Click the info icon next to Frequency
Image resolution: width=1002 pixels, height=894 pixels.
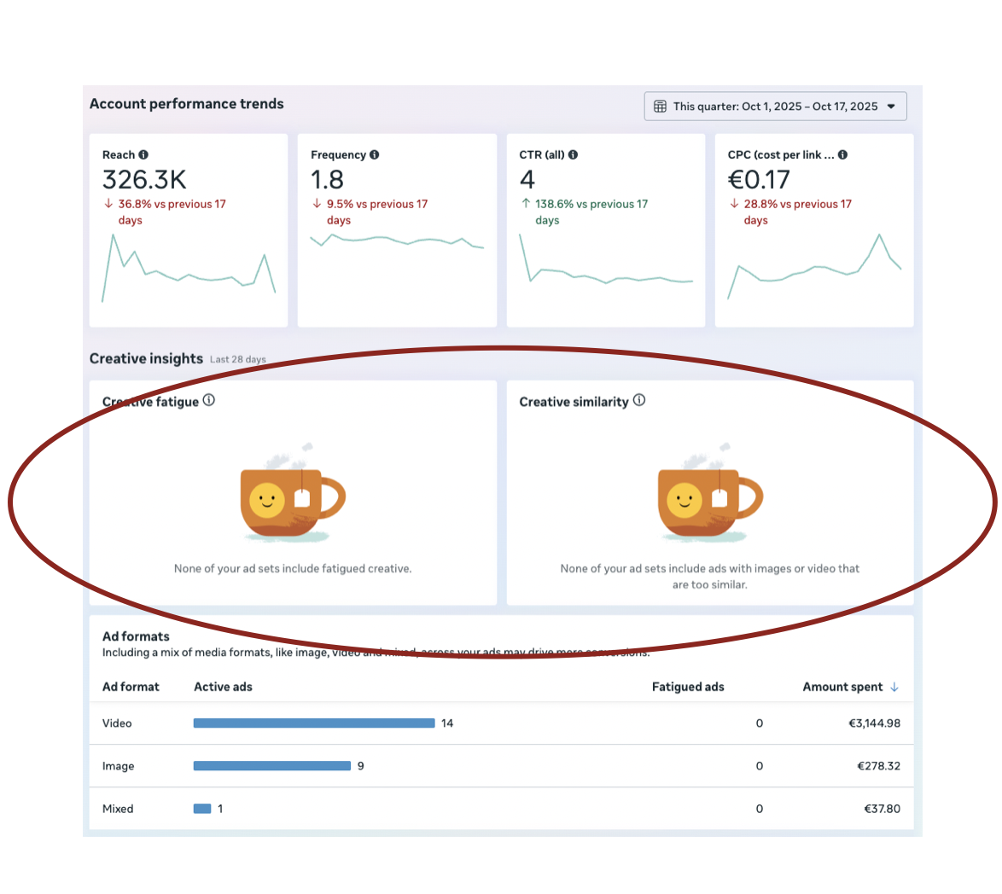(375, 155)
